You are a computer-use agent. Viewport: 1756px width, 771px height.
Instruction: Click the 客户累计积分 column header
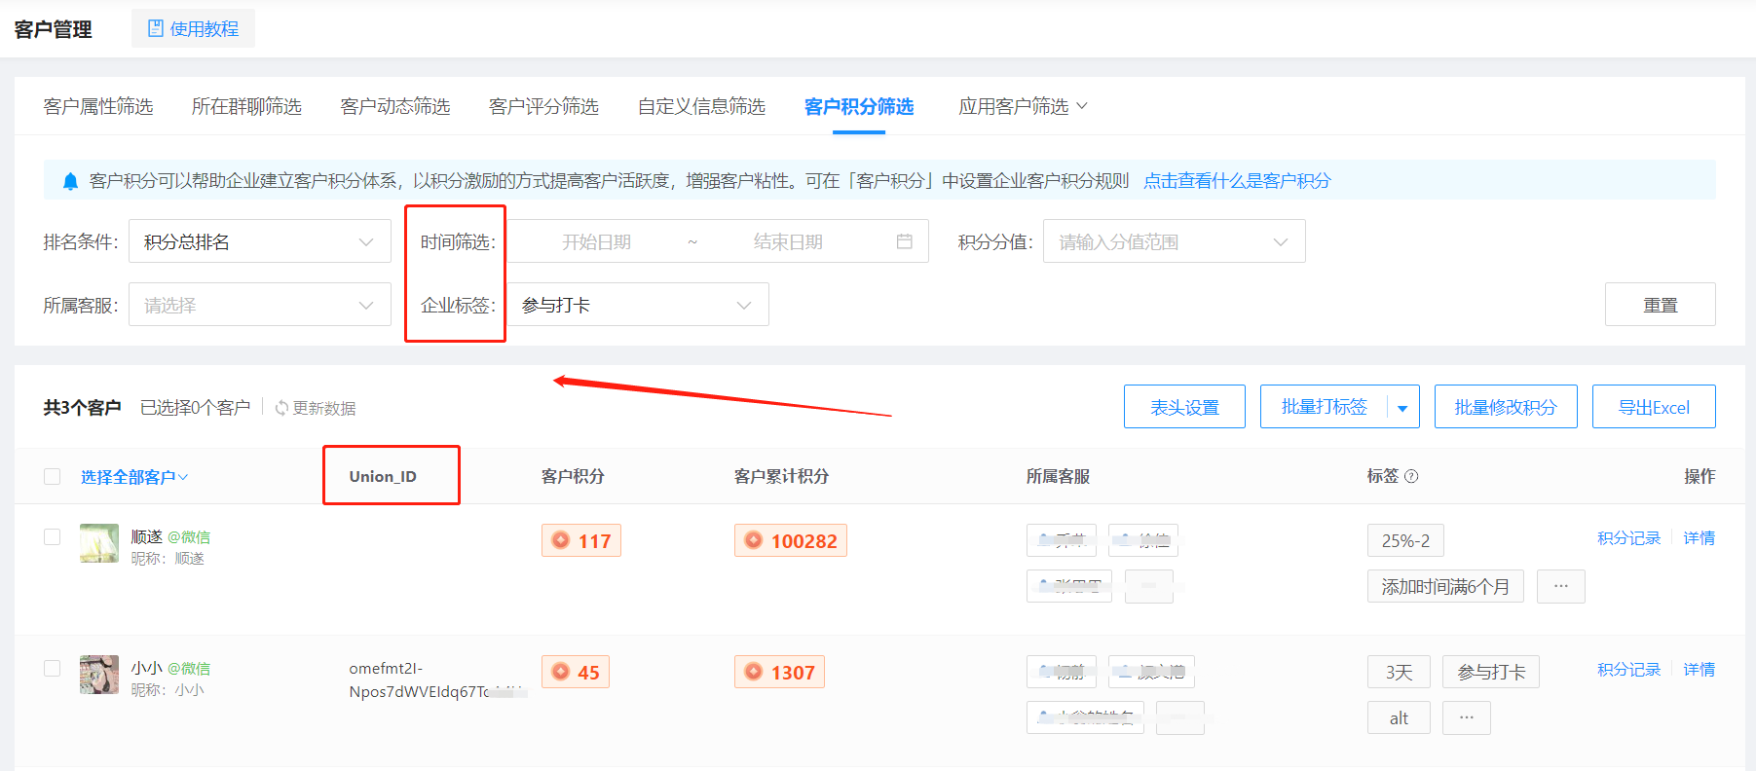point(781,476)
